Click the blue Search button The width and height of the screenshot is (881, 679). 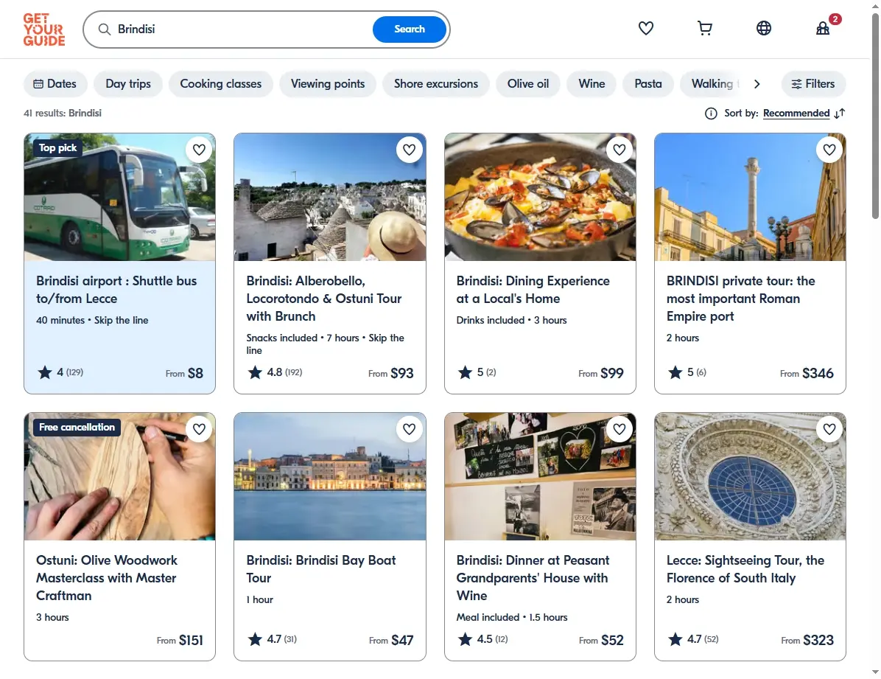click(x=410, y=29)
